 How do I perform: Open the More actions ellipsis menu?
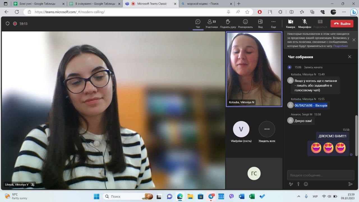(273, 24)
